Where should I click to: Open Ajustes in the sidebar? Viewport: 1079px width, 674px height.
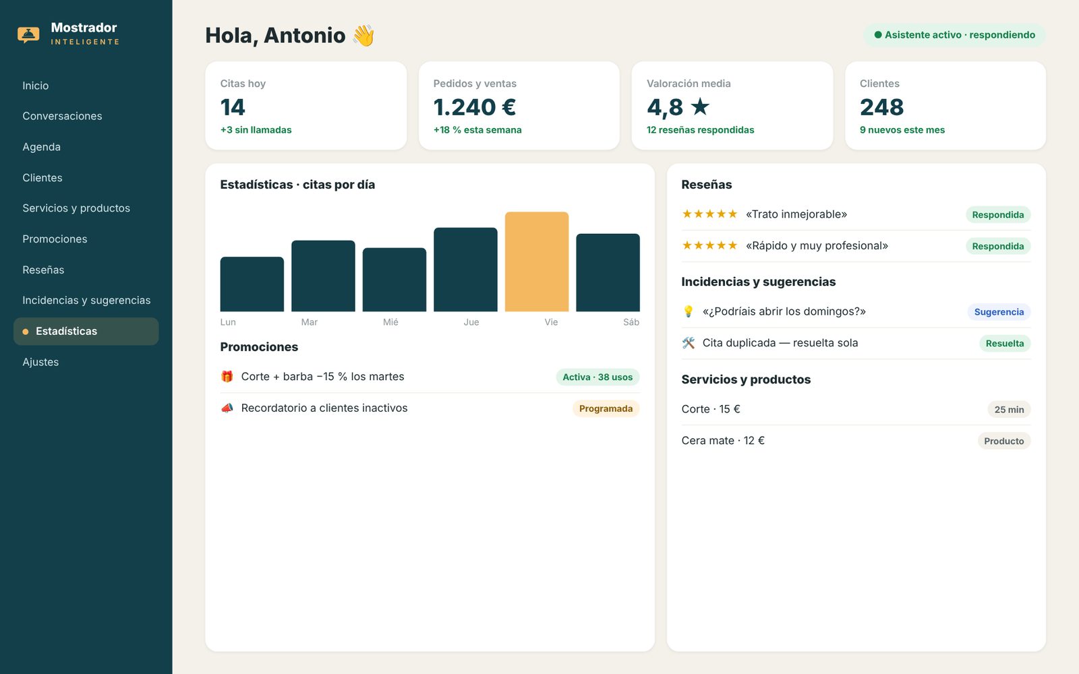(86, 362)
